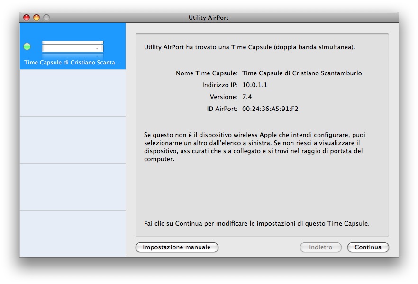The height and width of the screenshot is (284, 418).
Task: Click the Nome Time Capsule label
Action: (x=207, y=73)
